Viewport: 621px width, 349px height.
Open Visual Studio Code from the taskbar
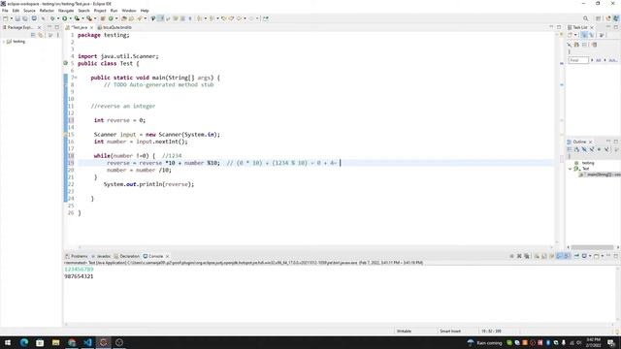coord(87,342)
